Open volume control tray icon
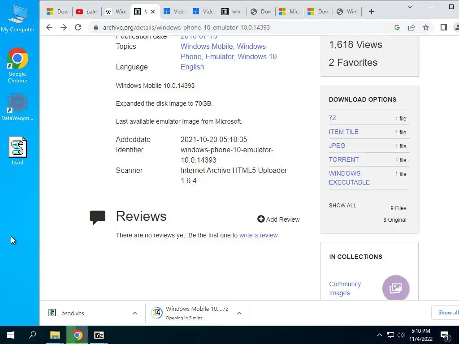Screen dimensions: 459x344 (401, 335)
